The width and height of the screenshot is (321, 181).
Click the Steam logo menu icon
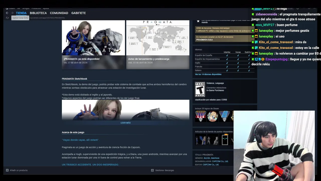[x=7, y=8]
